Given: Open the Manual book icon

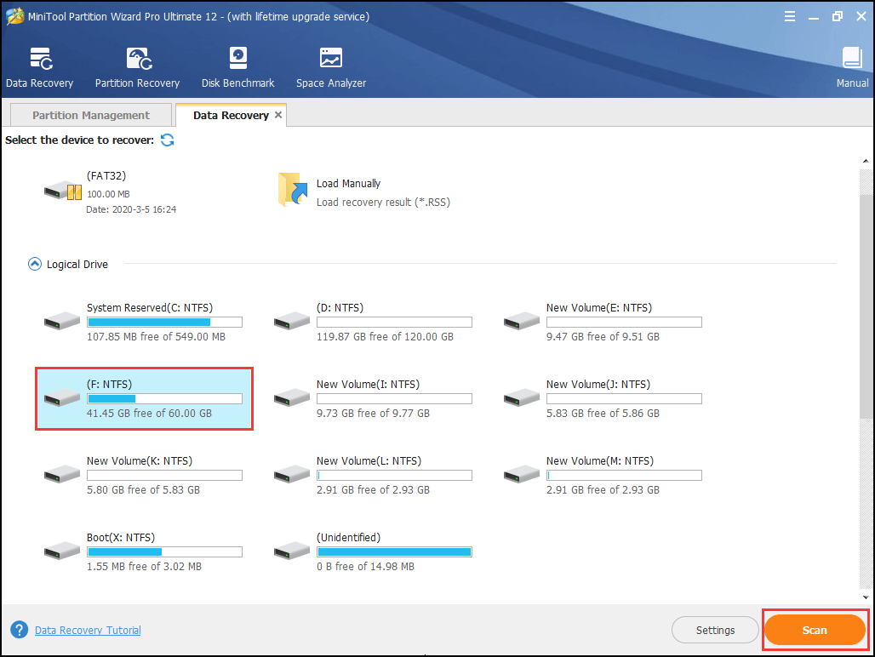Looking at the screenshot, I should [852, 58].
